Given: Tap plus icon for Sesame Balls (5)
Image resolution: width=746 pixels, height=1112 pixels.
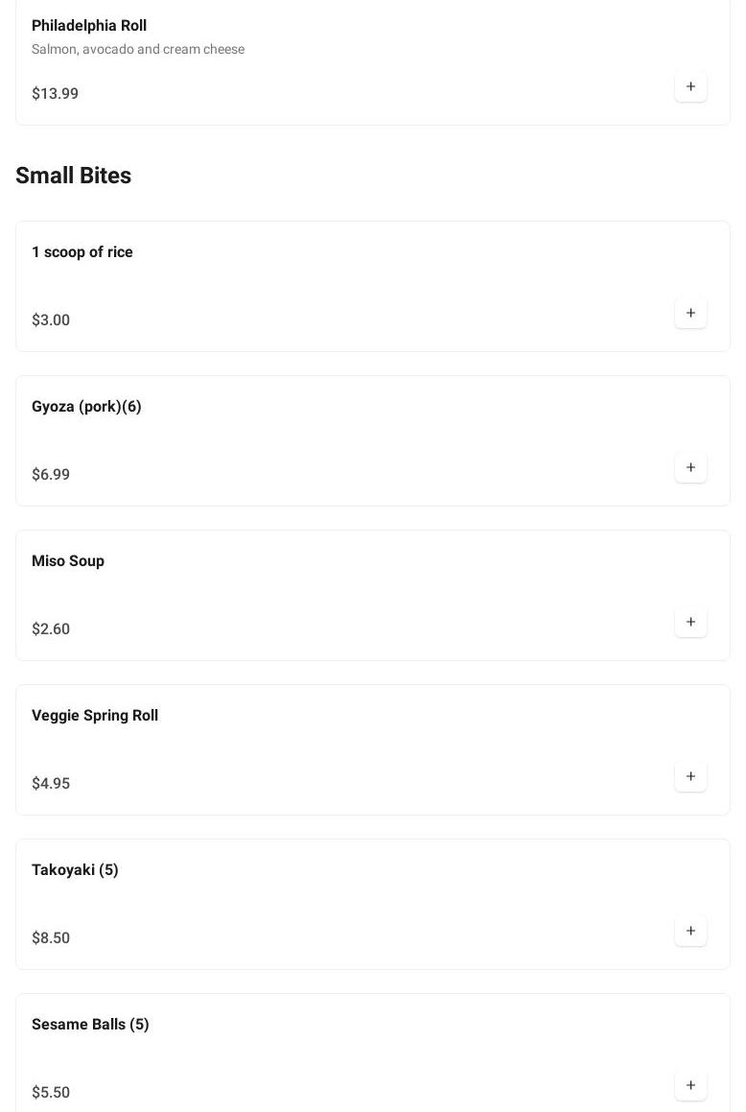Looking at the screenshot, I should coord(690,1086).
